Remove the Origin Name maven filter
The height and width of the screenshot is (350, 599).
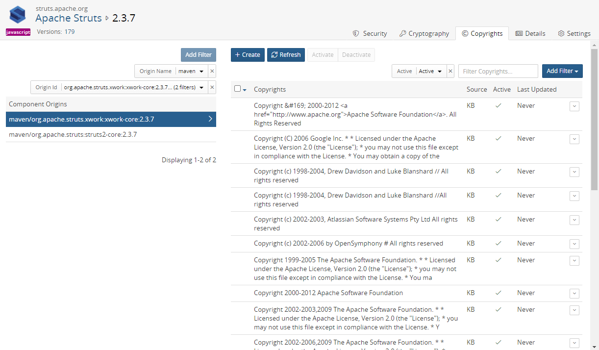[212, 71]
